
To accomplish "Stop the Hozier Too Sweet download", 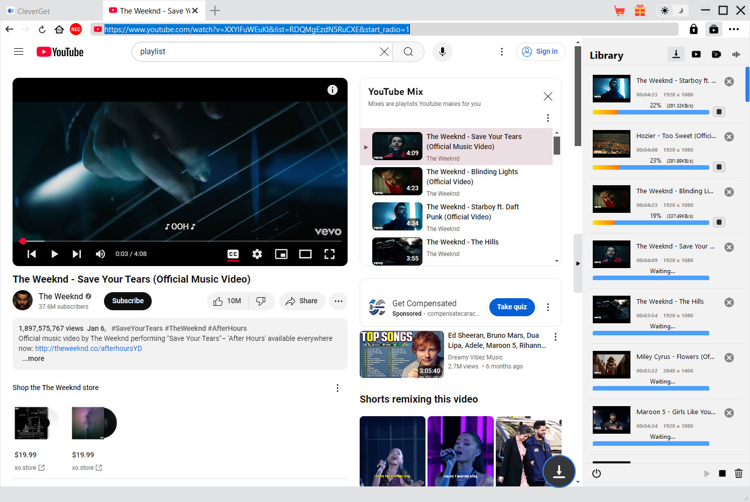I will [x=719, y=167].
